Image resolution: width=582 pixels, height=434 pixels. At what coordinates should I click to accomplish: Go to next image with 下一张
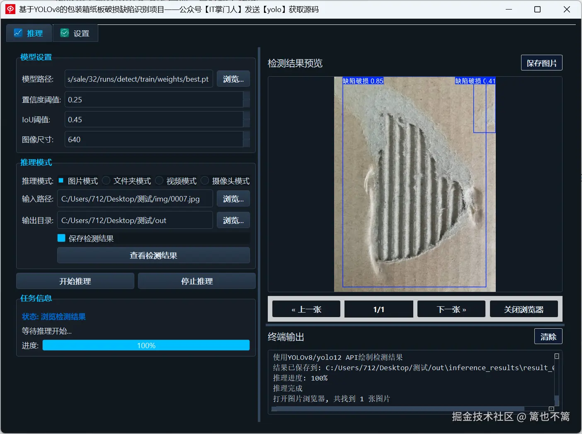[451, 309]
